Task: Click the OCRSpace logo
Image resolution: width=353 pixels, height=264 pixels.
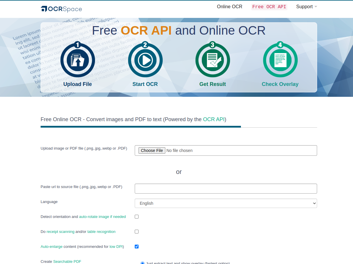Action: point(61,9)
